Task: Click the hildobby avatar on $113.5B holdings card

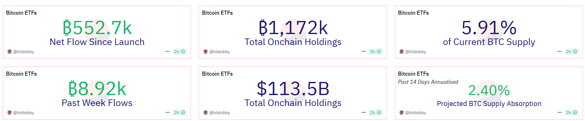Action: 205,113
